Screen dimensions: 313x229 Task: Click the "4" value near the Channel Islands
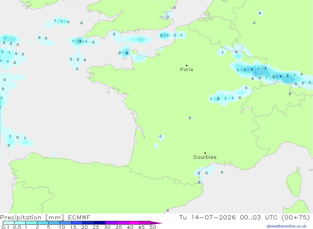127,53
